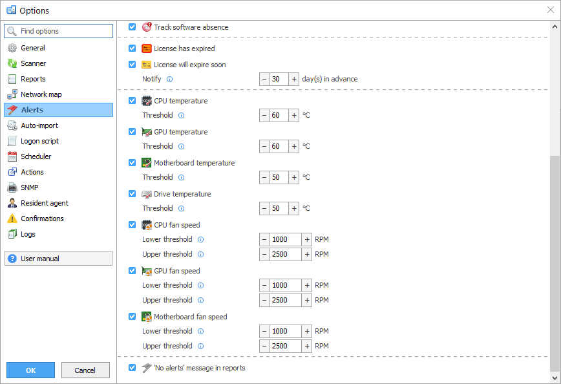Uncheck License has expired alert
This screenshot has height=384, width=561.
pyautogui.click(x=132, y=48)
